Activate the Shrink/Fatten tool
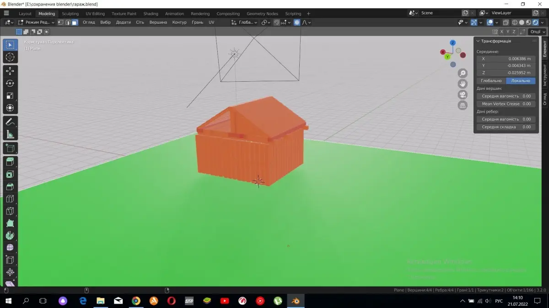The width and height of the screenshot is (549, 308). (x=10, y=272)
